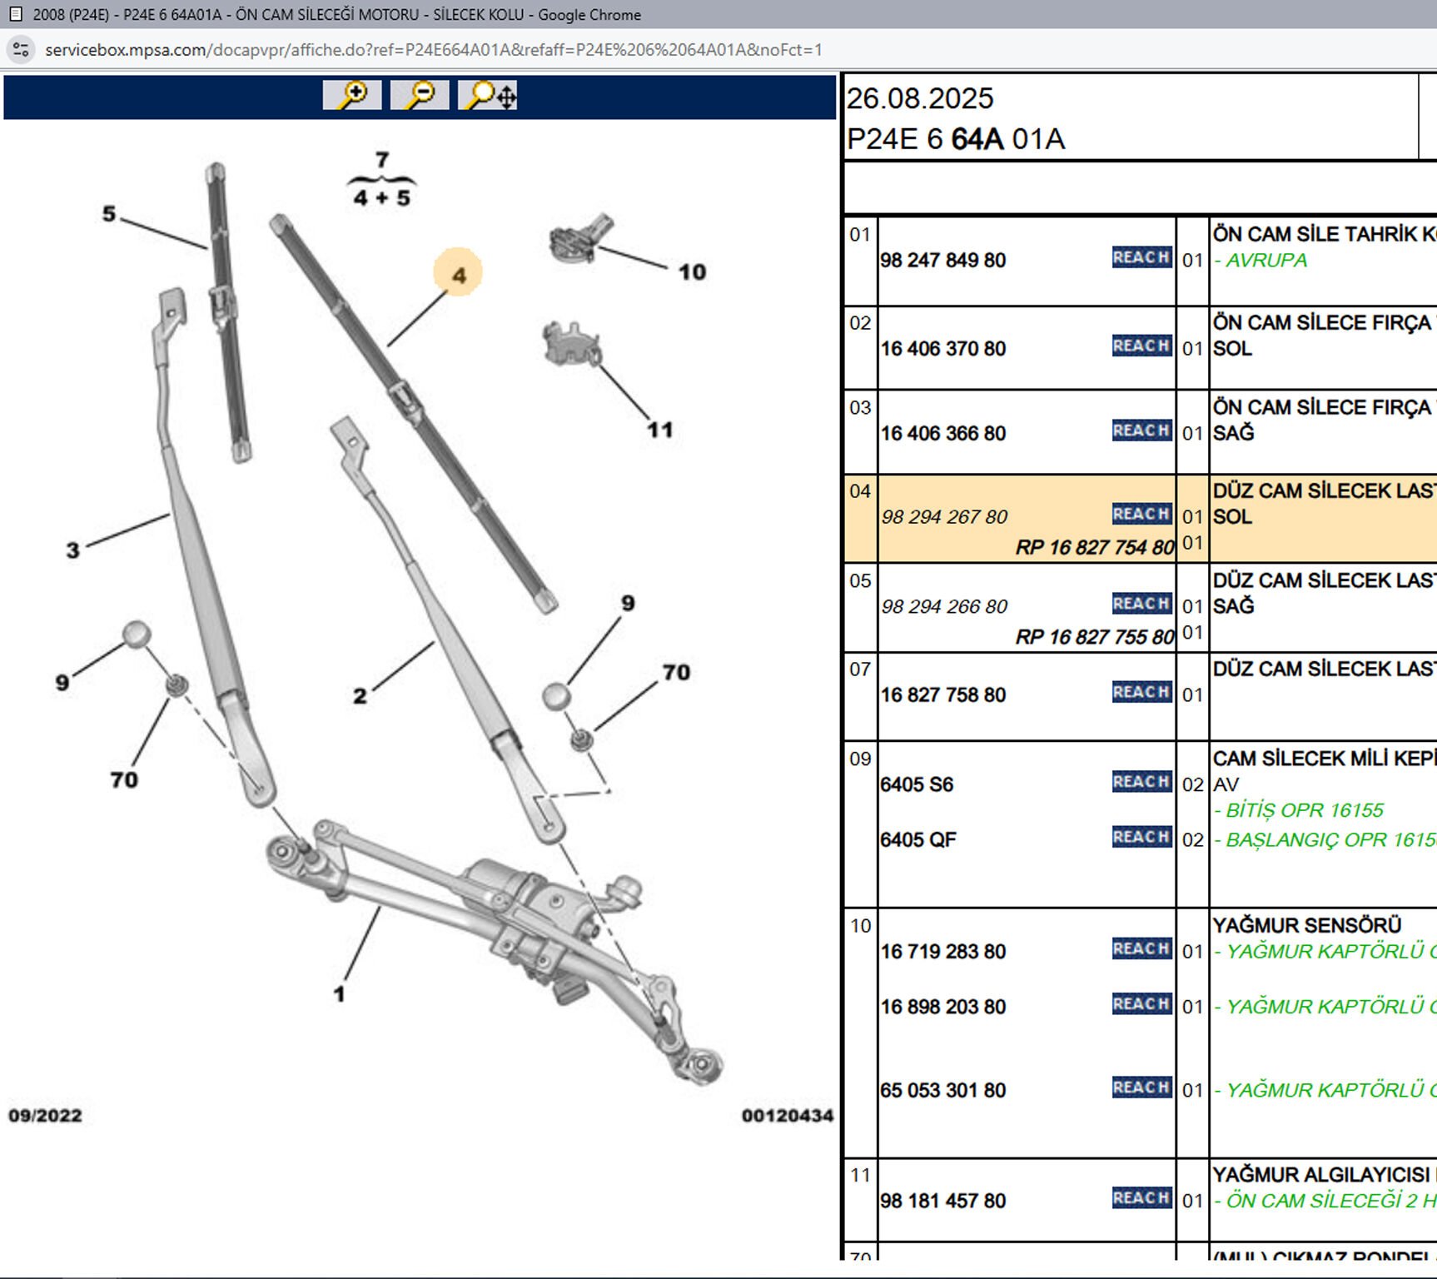Click REACH badge next to 6405 S6

click(x=1141, y=782)
